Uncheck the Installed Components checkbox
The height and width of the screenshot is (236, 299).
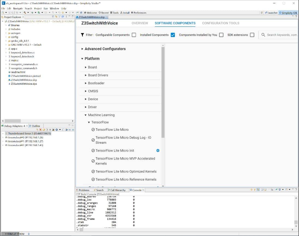(173, 35)
